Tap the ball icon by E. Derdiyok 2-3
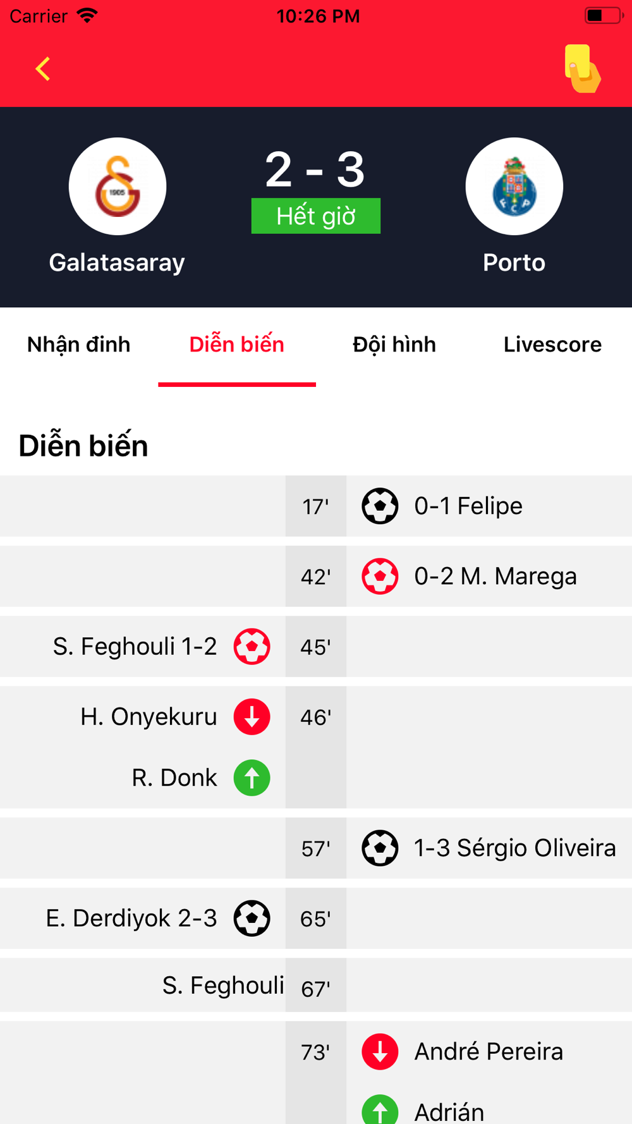Viewport: 632px width, 1124px height. pyautogui.click(x=252, y=918)
